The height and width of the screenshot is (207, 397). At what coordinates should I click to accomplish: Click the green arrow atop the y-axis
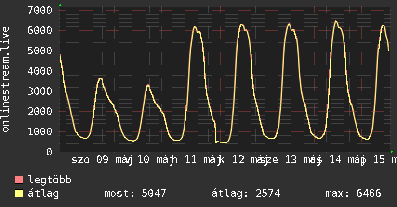point(60,5)
